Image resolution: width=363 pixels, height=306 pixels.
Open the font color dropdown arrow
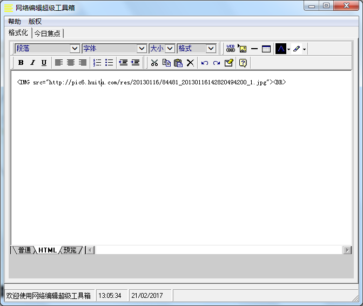288,49
